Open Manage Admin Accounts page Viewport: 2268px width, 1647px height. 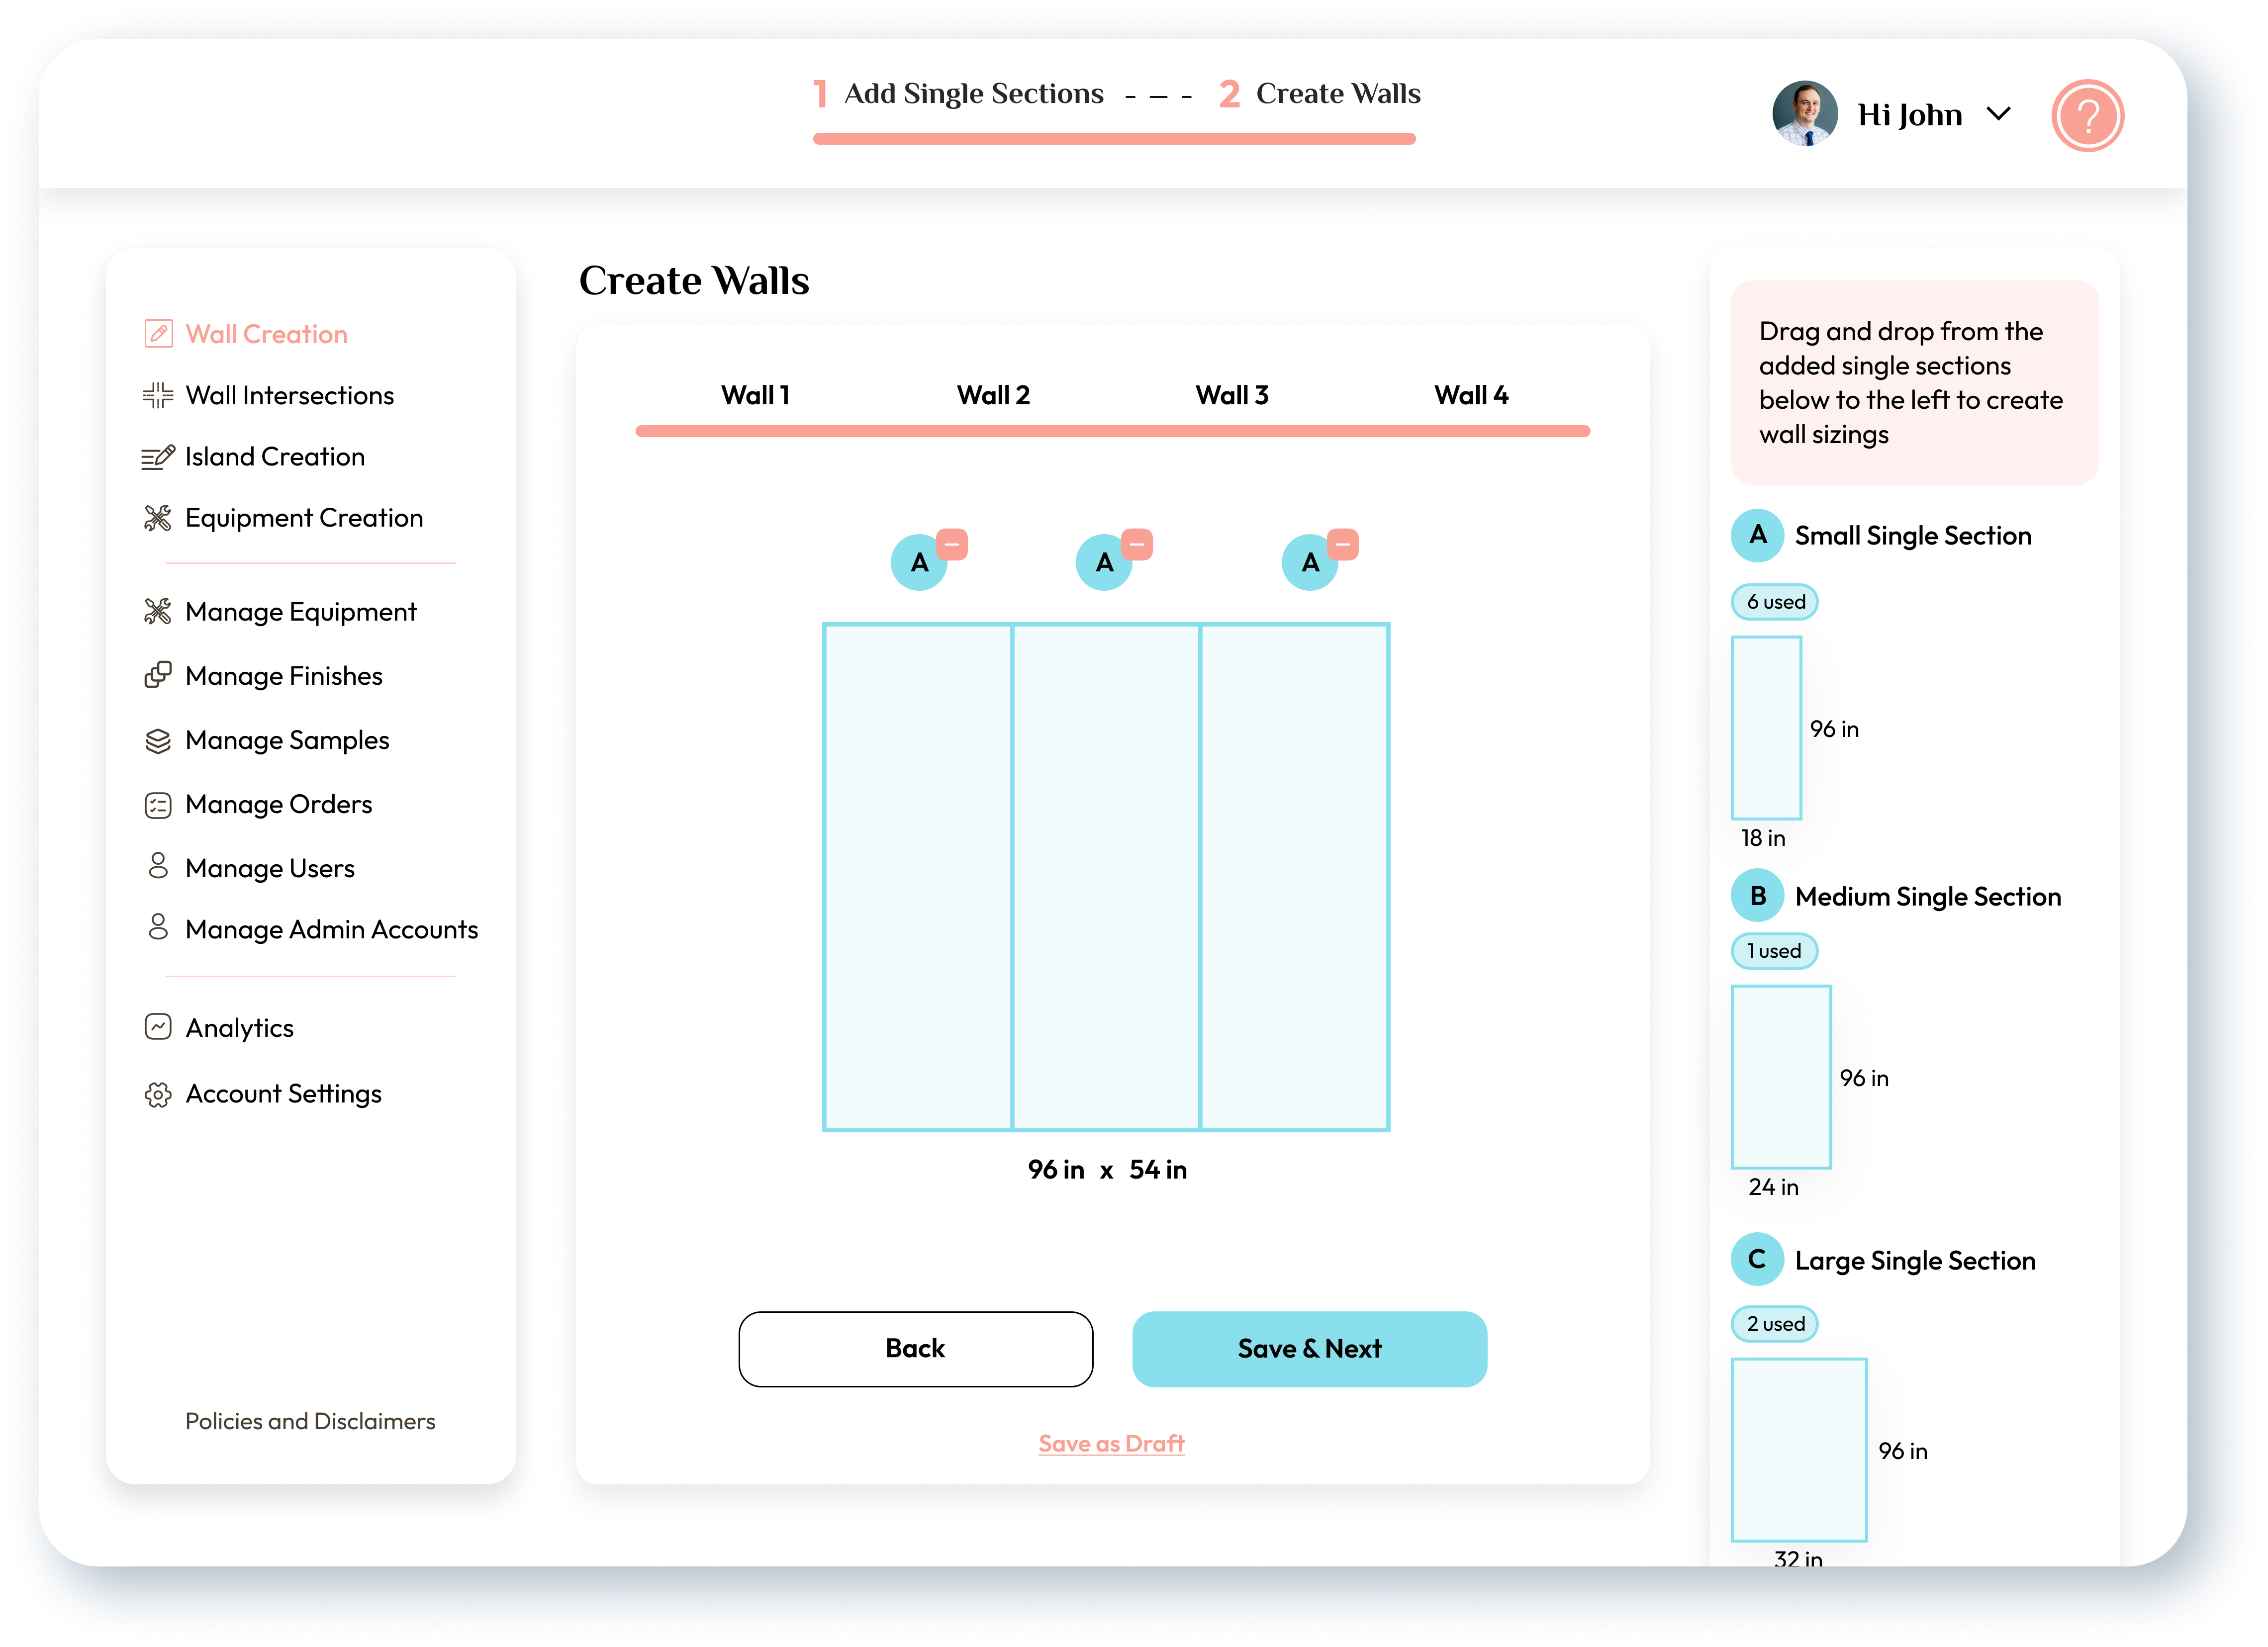[332, 930]
